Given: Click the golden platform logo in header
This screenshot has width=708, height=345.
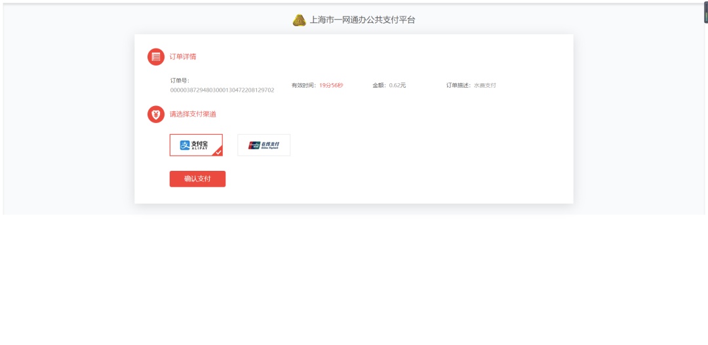Looking at the screenshot, I should point(300,20).
